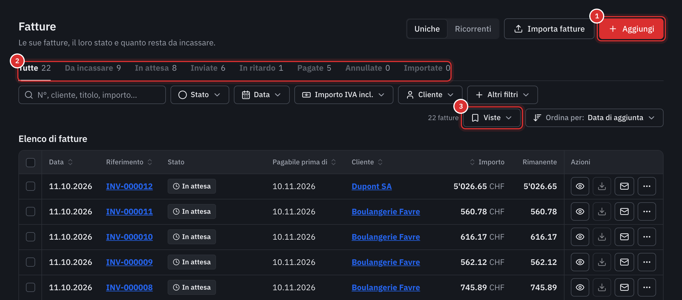Preview invoice INV-000009 via eye icon
682x300 pixels.
[x=580, y=262]
